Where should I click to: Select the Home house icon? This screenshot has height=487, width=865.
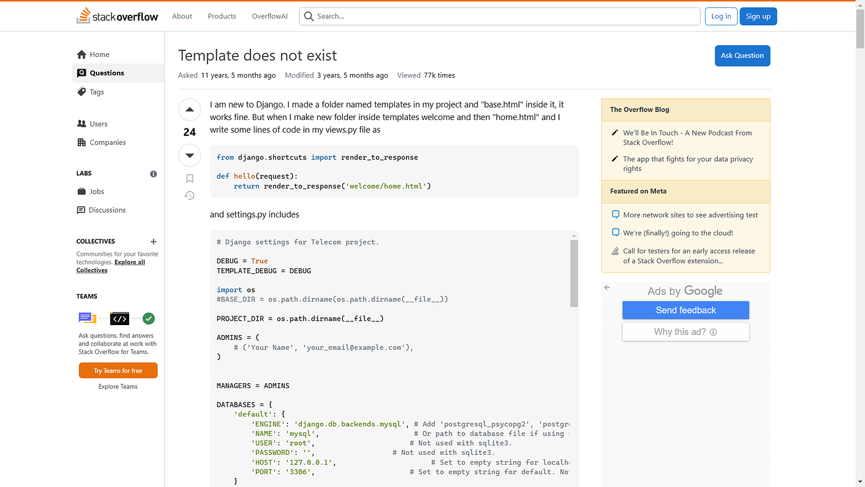(x=82, y=54)
